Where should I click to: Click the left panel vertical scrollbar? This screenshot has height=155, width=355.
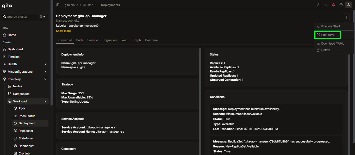tap(52, 52)
